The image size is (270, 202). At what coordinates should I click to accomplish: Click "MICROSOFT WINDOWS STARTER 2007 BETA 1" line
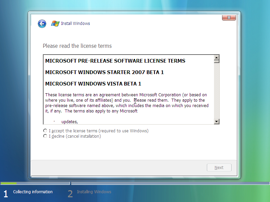coord(105,72)
